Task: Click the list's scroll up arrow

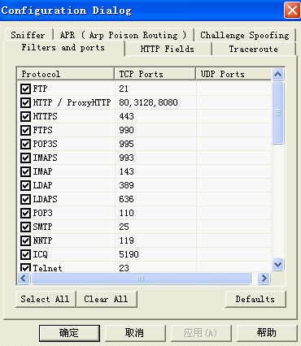Action: click(x=277, y=75)
